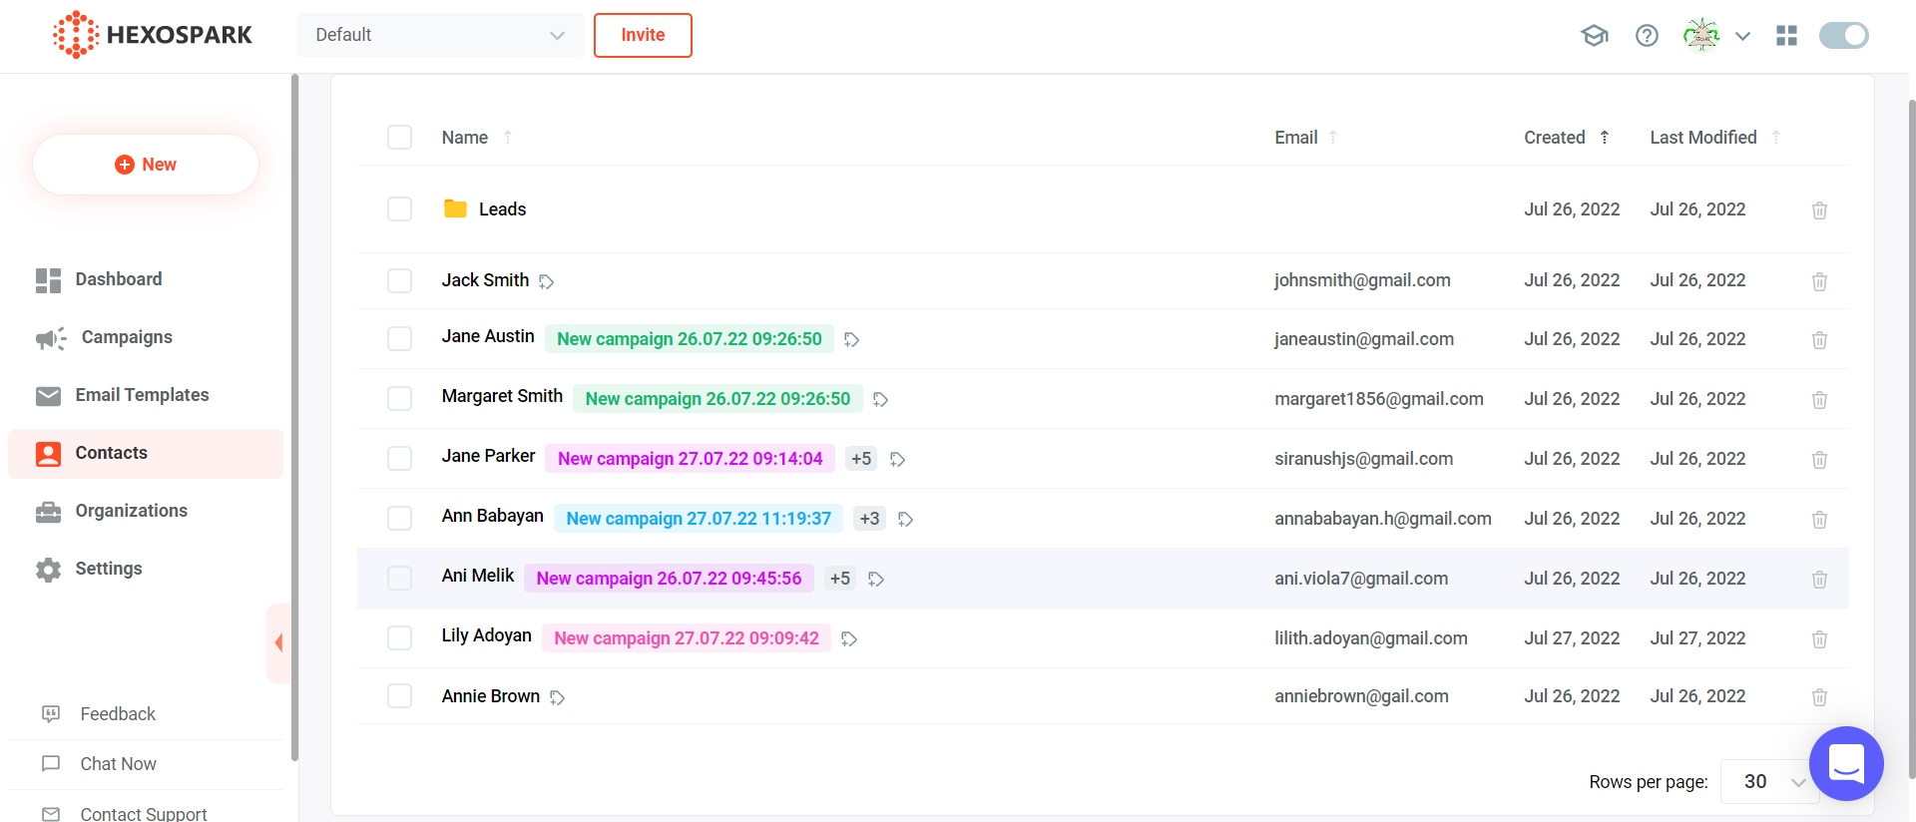The height and width of the screenshot is (822, 1916).
Task: Open the academy graduation cap icon
Action: (1594, 36)
